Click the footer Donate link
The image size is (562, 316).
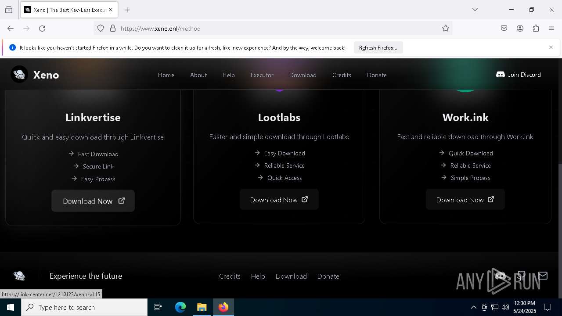328,276
